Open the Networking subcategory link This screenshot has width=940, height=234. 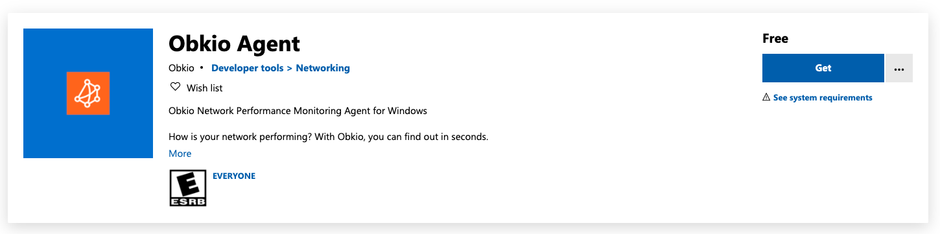(x=323, y=67)
